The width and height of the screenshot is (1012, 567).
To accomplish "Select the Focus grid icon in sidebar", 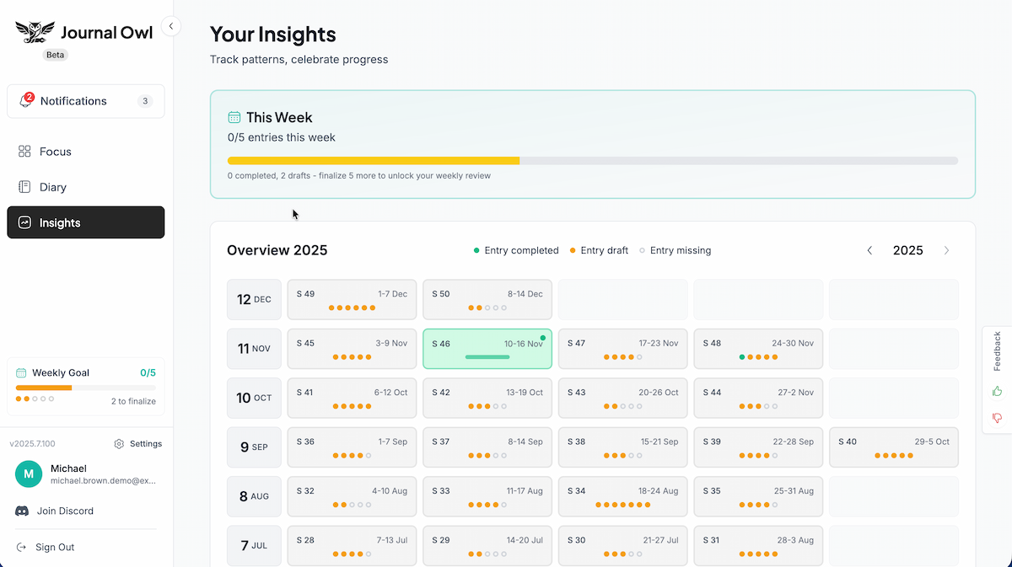I will pyautogui.click(x=24, y=152).
